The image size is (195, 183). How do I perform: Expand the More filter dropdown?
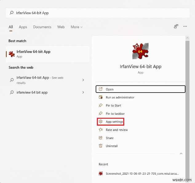click(x=77, y=27)
